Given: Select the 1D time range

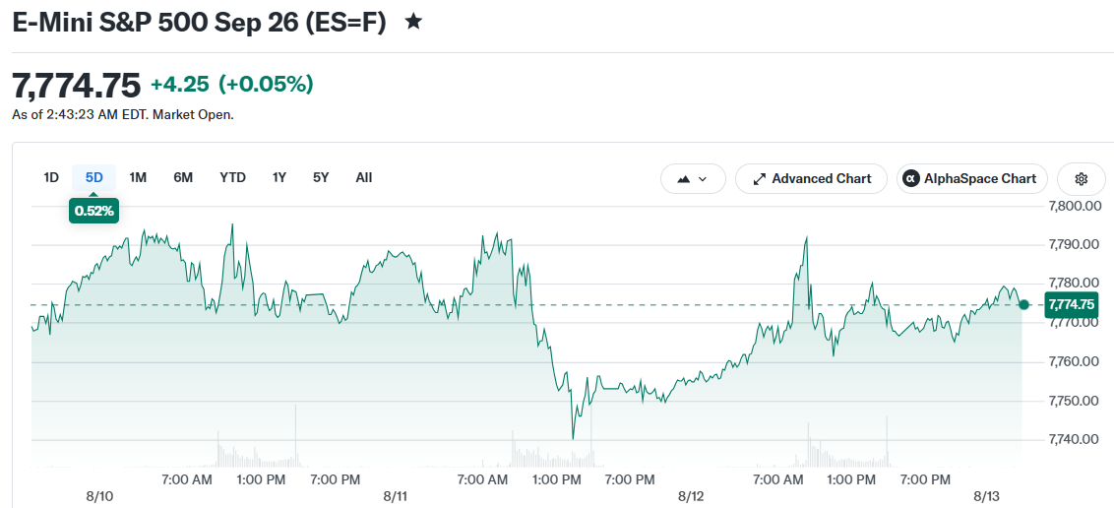Looking at the screenshot, I should [51, 177].
